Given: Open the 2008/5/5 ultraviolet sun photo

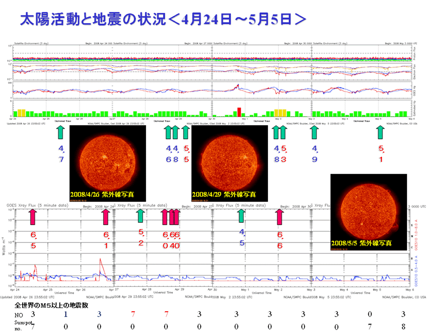Looking at the screenshot, I should [x=369, y=212].
